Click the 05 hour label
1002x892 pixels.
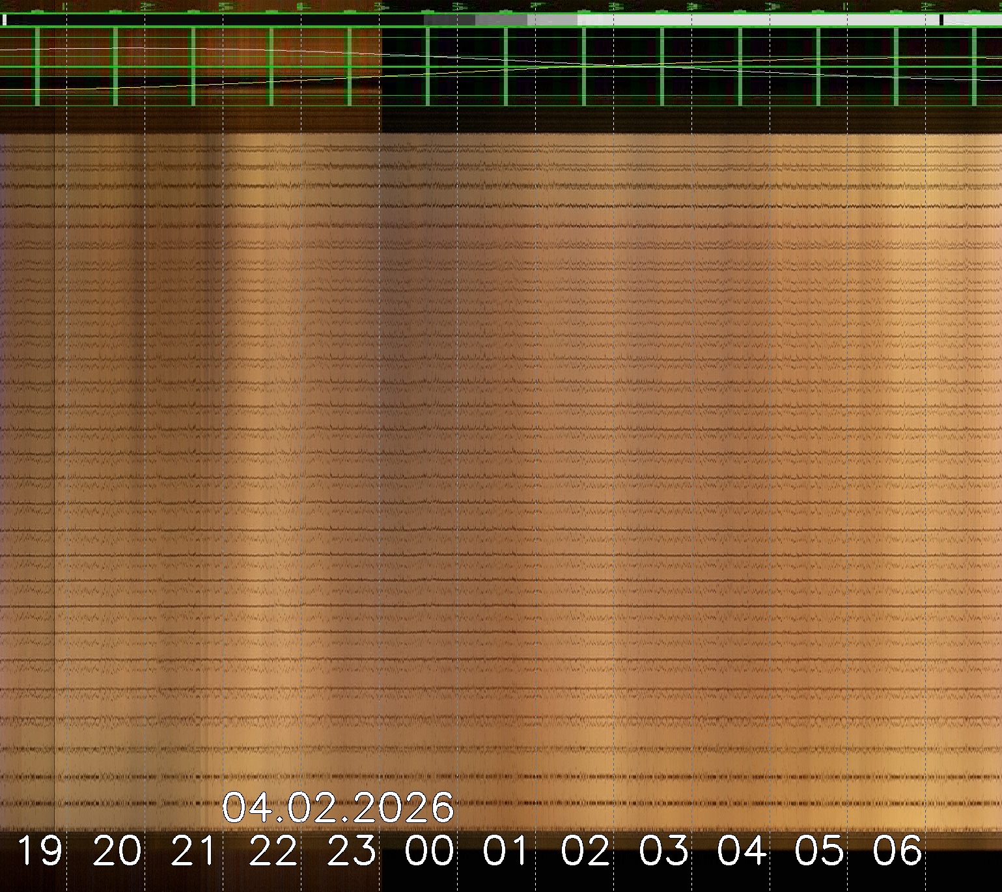click(x=820, y=851)
